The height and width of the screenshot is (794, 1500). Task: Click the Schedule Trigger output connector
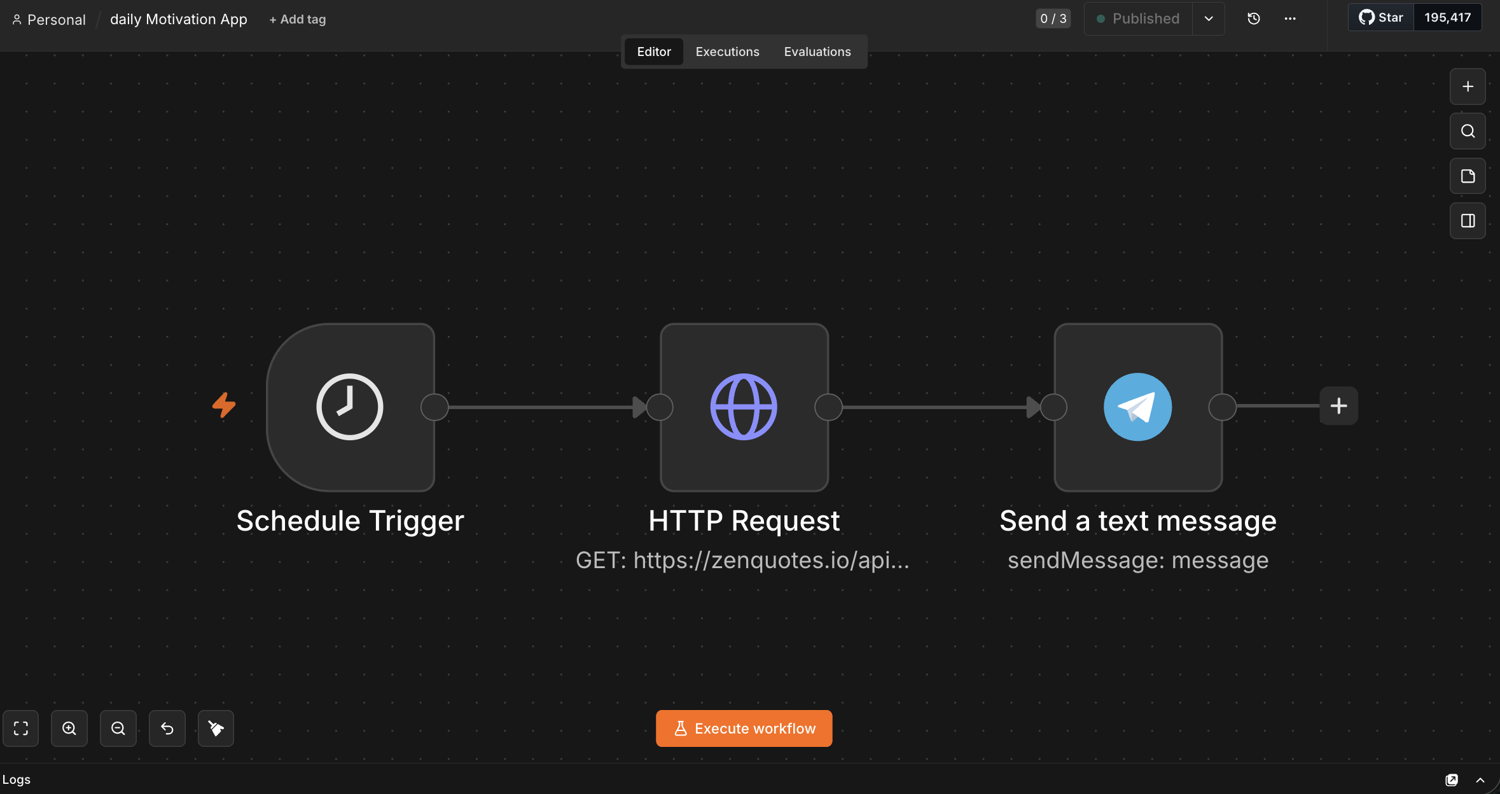[435, 407]
